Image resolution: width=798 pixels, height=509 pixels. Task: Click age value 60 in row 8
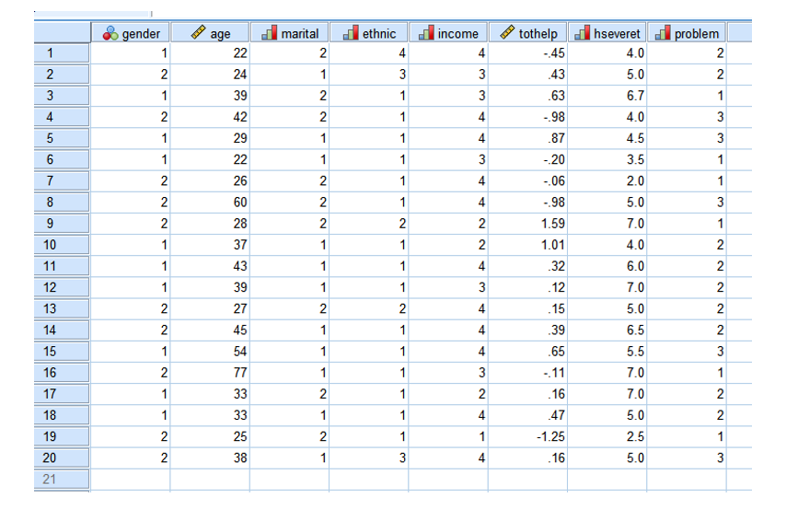[240, 202]
